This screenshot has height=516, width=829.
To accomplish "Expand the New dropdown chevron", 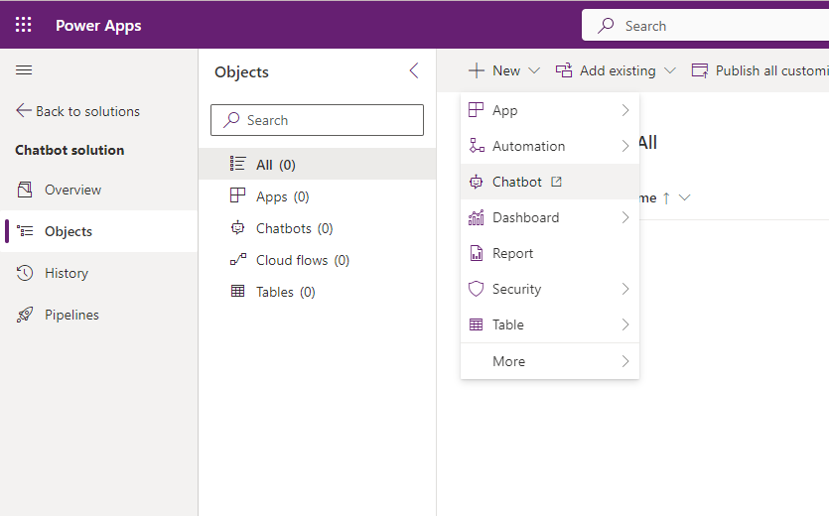I will pos(534,70).
